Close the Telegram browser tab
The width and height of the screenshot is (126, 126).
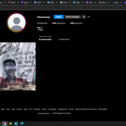83,2
